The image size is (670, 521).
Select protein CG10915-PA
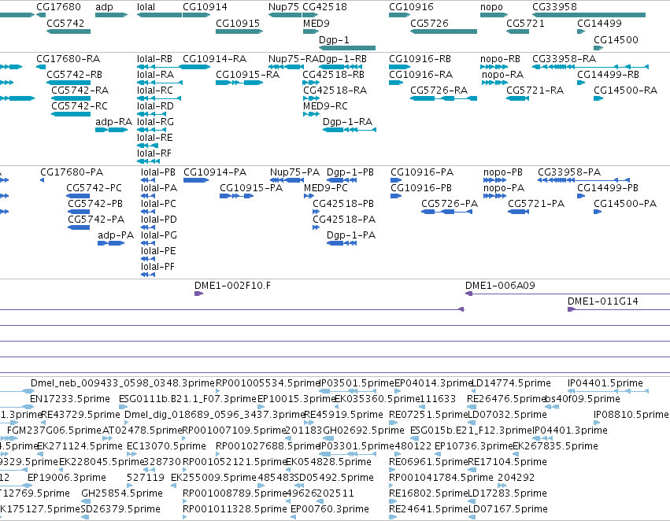pyautogui.click(x=251, y=188)
